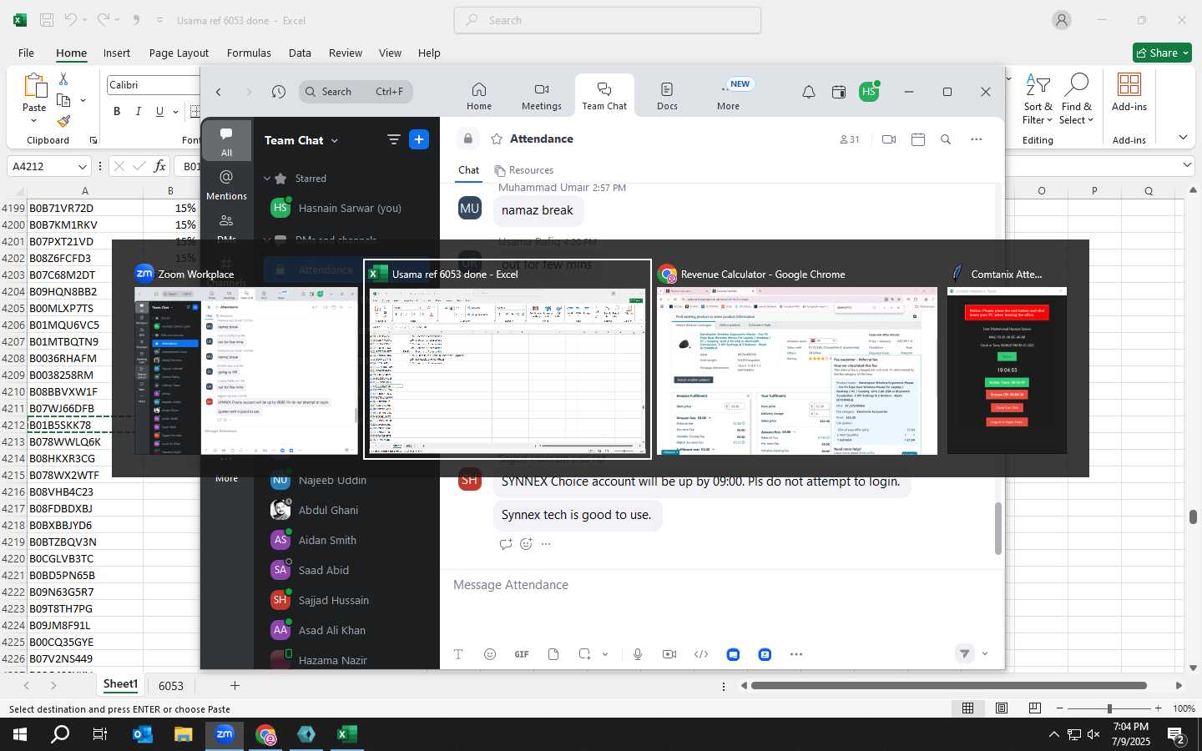Adjust the Excel zoom slider
Screen dimensions: 1202x751
(1109, 708)
